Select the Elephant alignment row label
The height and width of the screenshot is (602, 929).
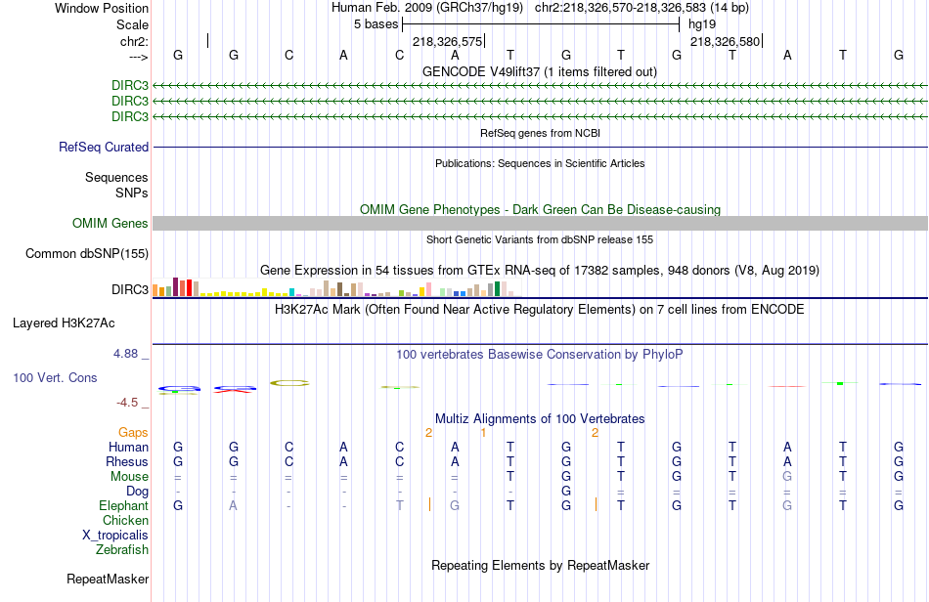point(124,506)
